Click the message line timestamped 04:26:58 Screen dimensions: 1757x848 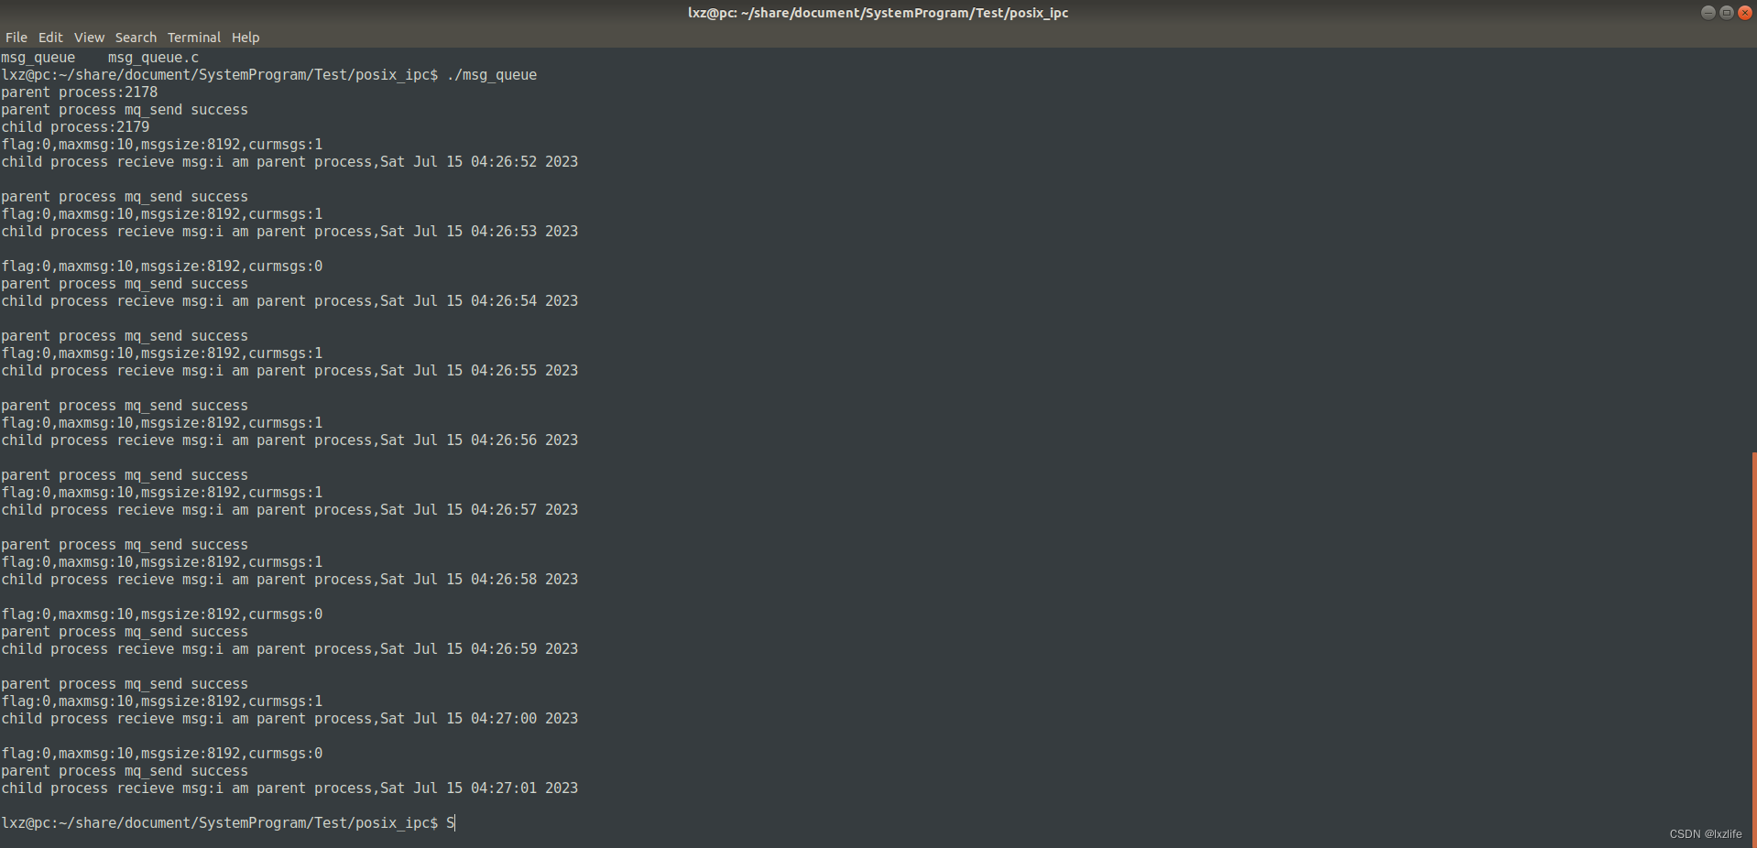point(289,580)
